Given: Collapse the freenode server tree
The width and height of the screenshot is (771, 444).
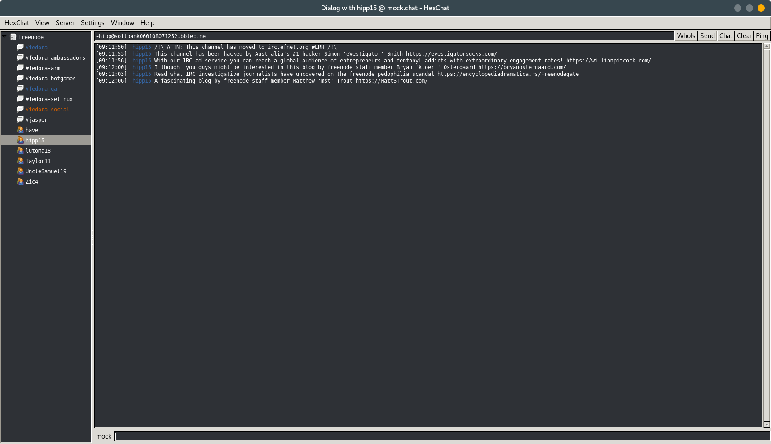Looking at the screenshot, I should [x=4, y=36].
